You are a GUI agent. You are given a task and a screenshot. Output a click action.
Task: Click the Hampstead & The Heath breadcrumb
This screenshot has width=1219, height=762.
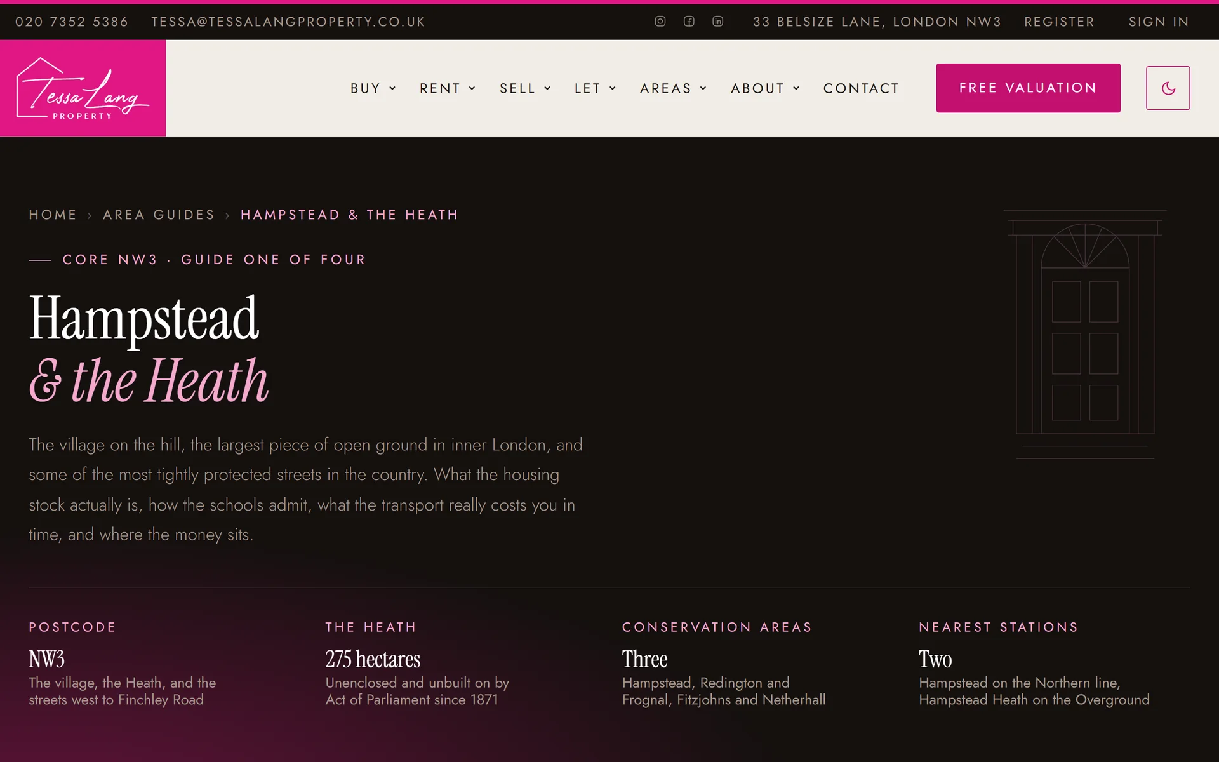[x=349, y=215]
